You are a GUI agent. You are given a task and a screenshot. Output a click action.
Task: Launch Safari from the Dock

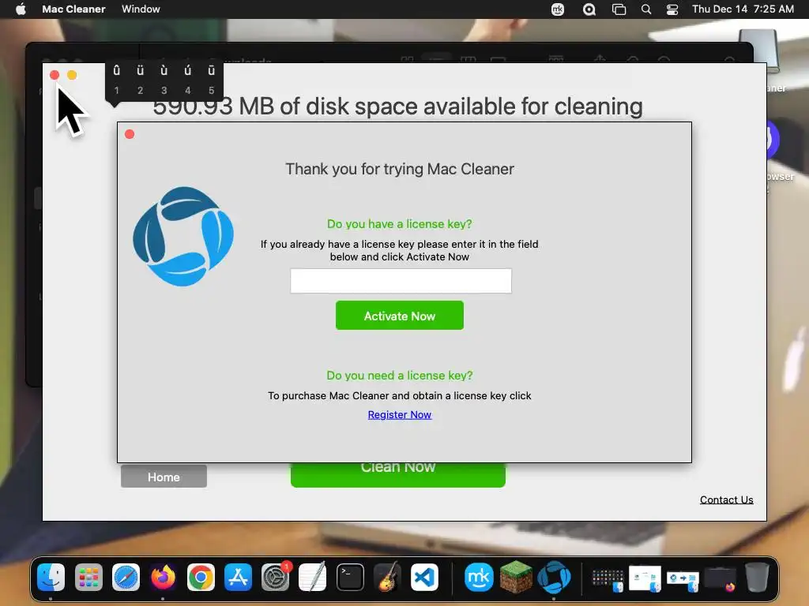pos(126,577)
